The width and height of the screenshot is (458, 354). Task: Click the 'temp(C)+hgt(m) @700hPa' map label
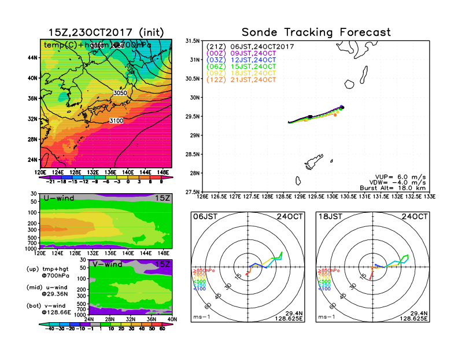pos(97,45)
